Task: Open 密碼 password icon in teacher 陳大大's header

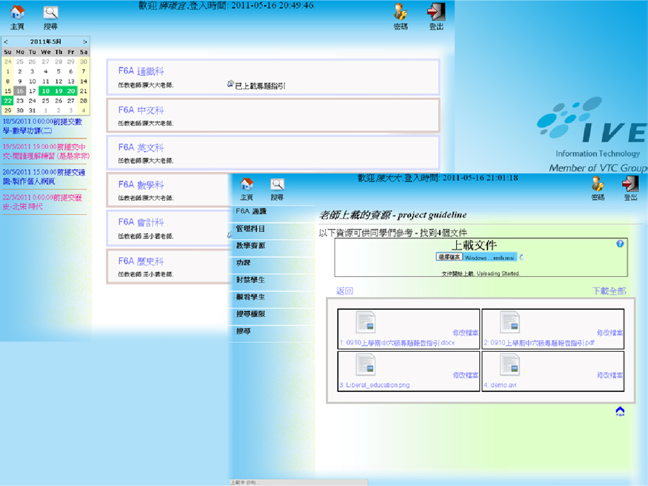Action: (598, 184)
